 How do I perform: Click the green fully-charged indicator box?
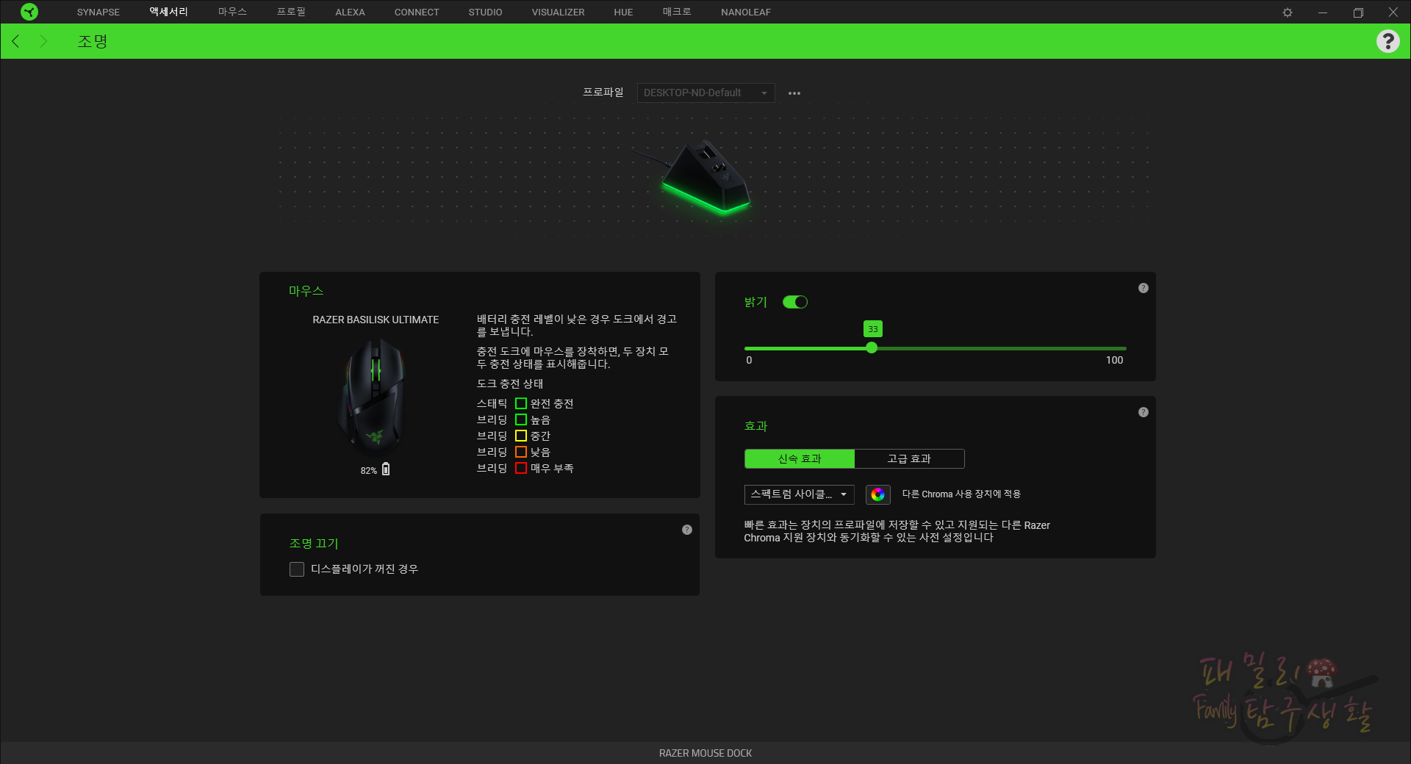click(521, 403)
